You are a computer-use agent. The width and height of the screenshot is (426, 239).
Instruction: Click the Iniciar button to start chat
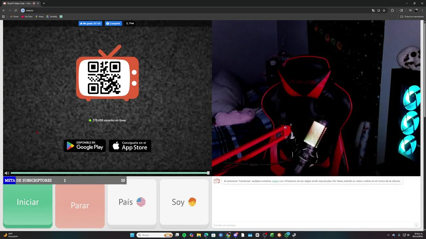(x=28, y=204)
